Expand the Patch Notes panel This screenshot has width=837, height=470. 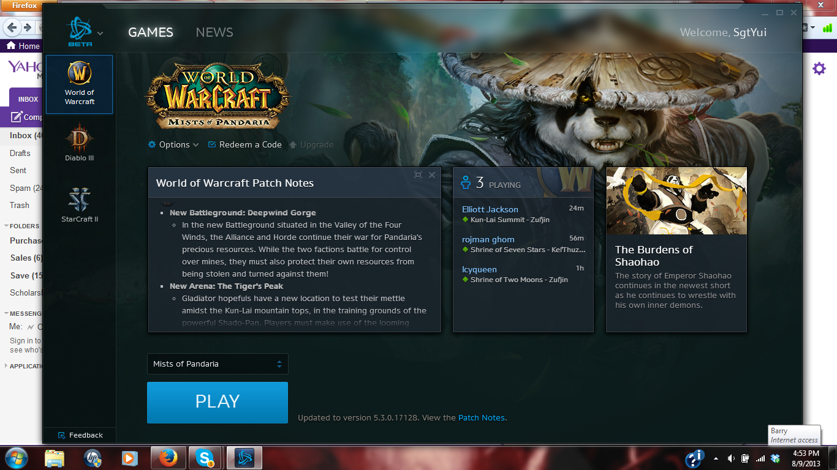(418, 175)
